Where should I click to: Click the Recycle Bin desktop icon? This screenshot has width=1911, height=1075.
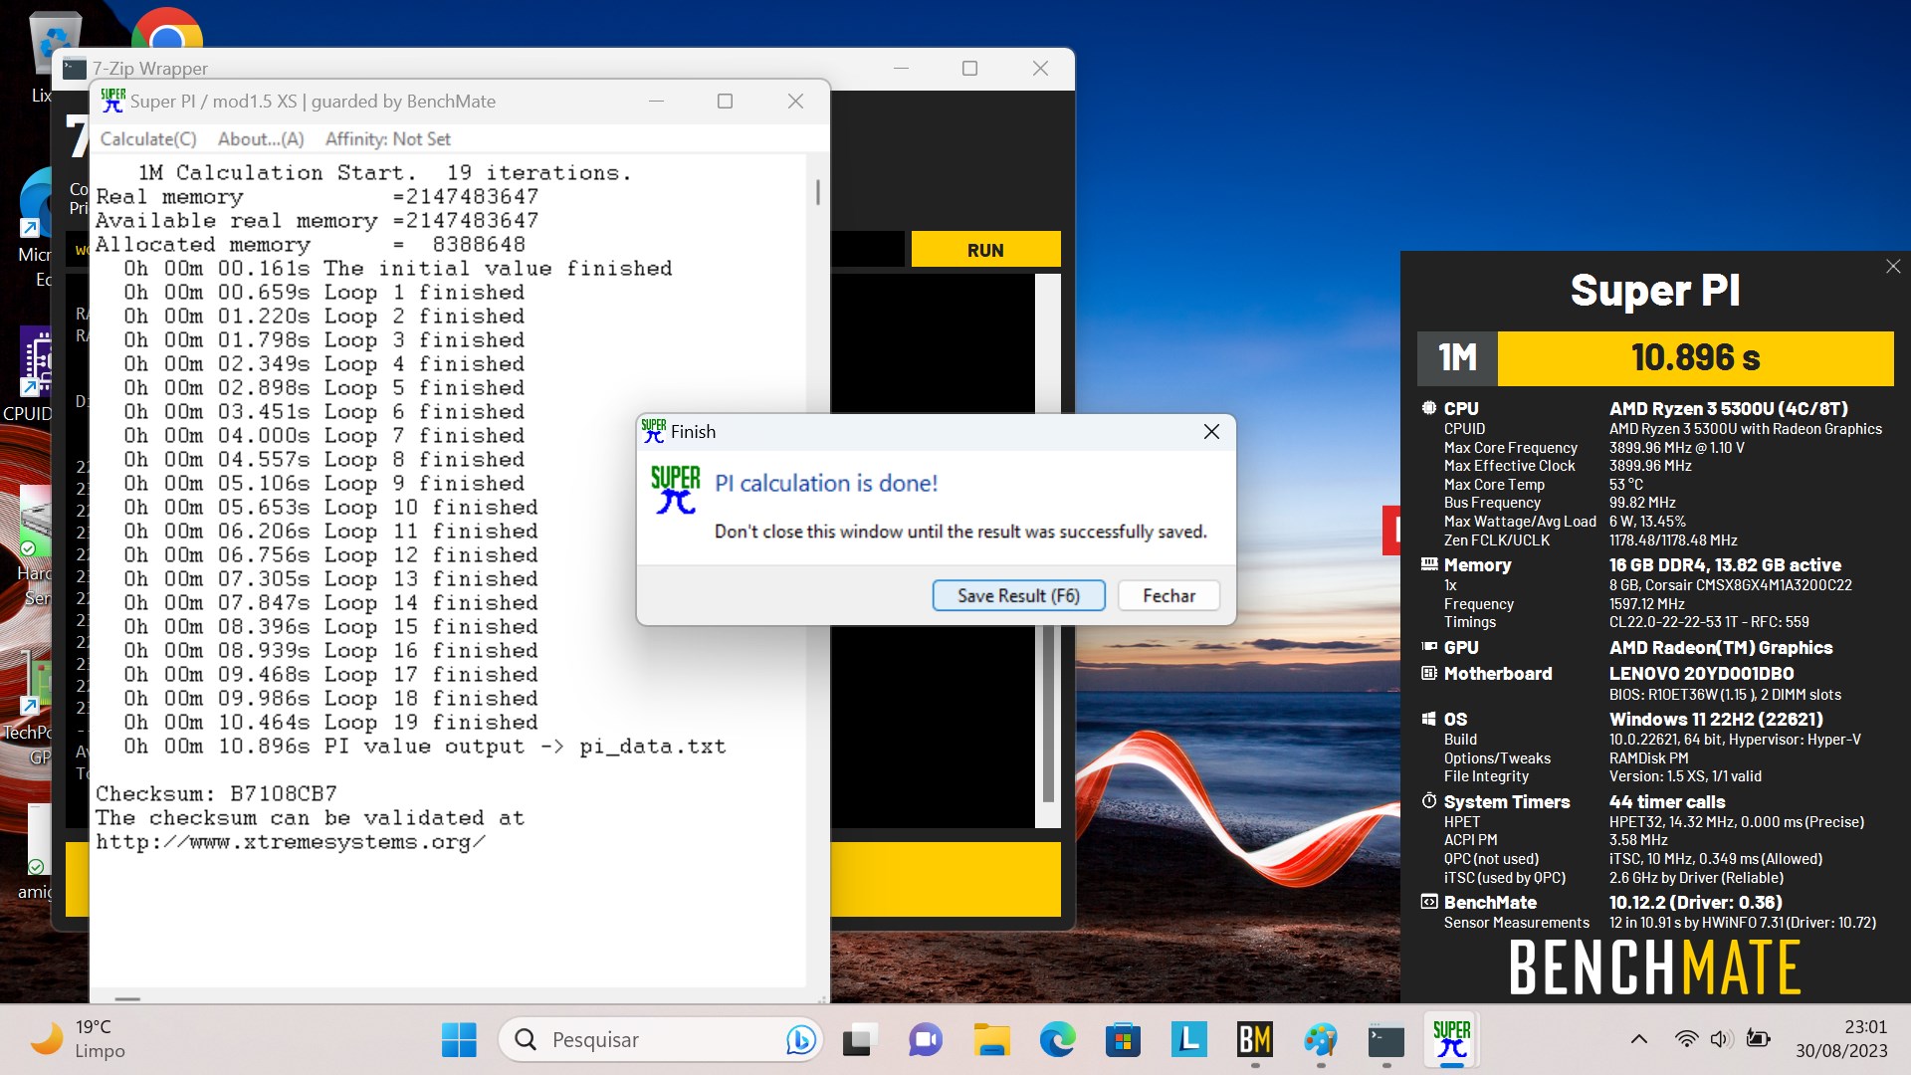coord(55,45)
